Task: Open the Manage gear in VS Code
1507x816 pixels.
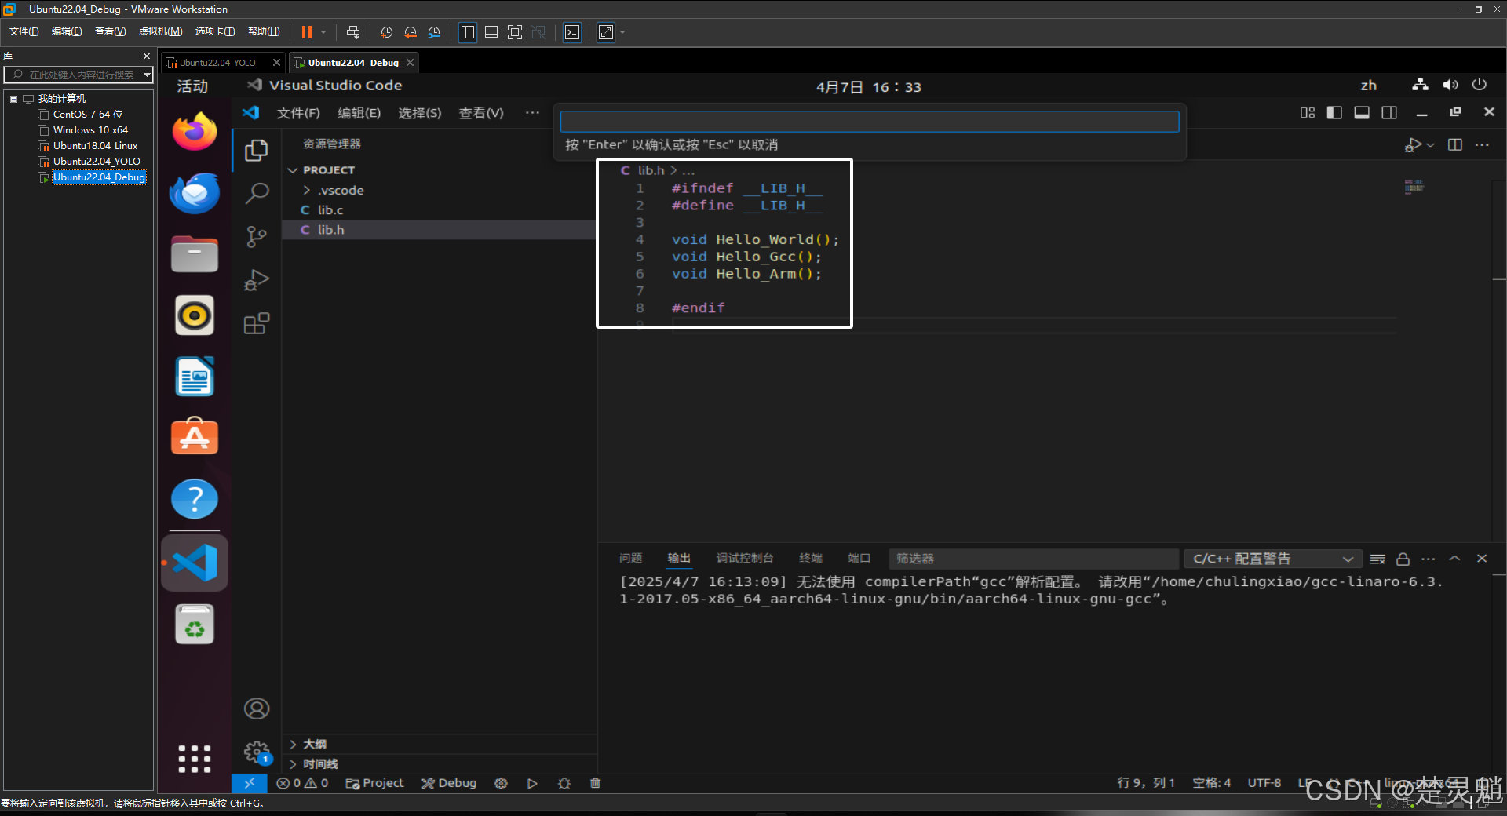Action: click(x=257, y=752)
